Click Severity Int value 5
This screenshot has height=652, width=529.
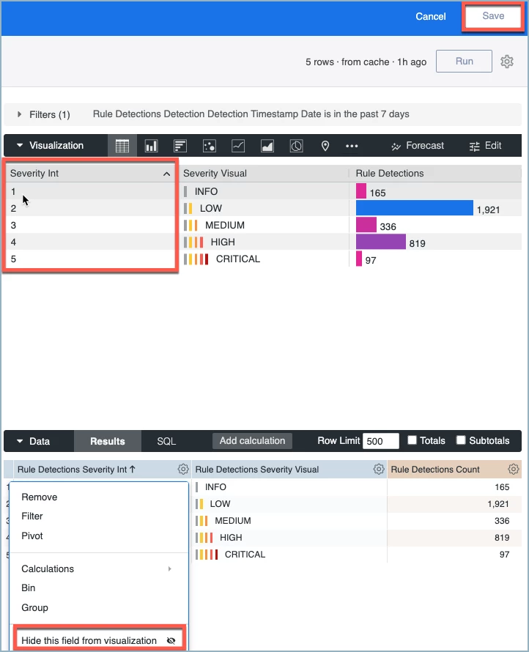click(13, 259)
